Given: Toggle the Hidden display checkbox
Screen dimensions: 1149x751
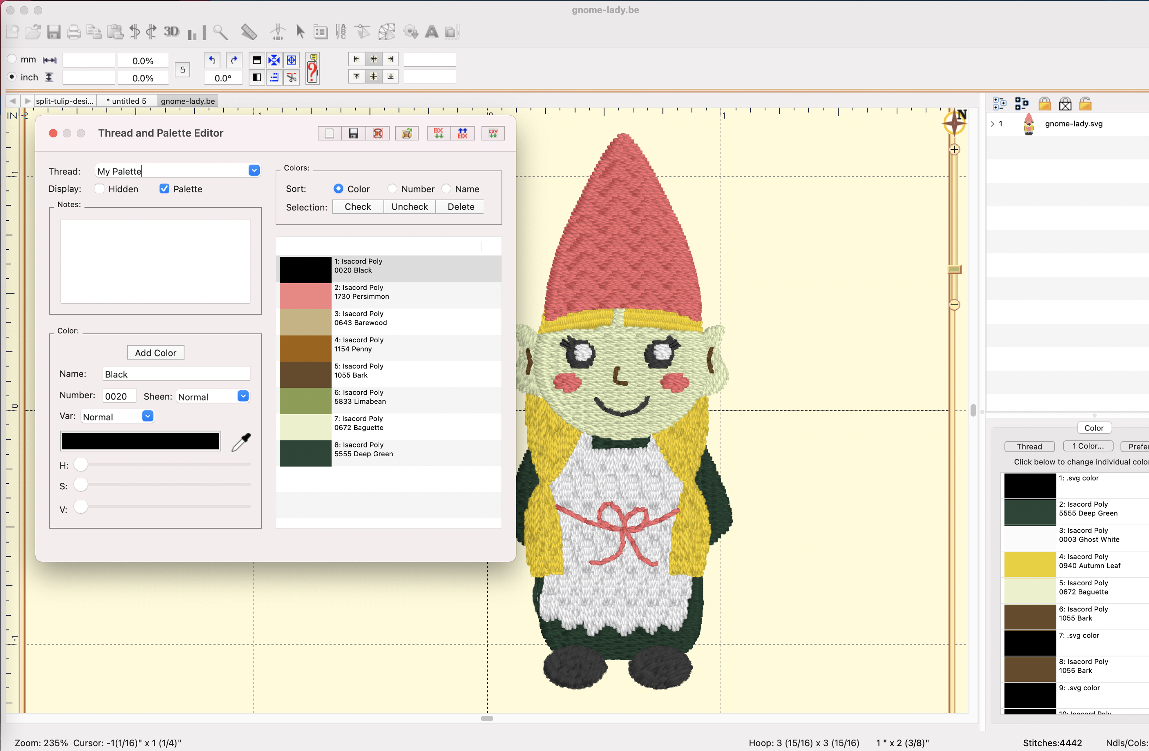Looking at the screenshot, I should [x=100, y=189].
